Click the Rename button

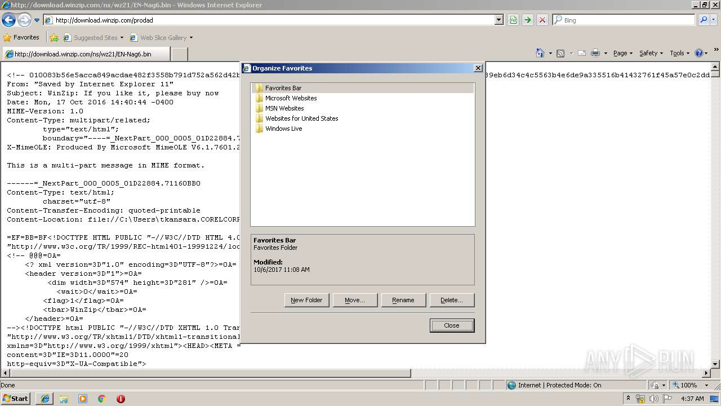403,300
